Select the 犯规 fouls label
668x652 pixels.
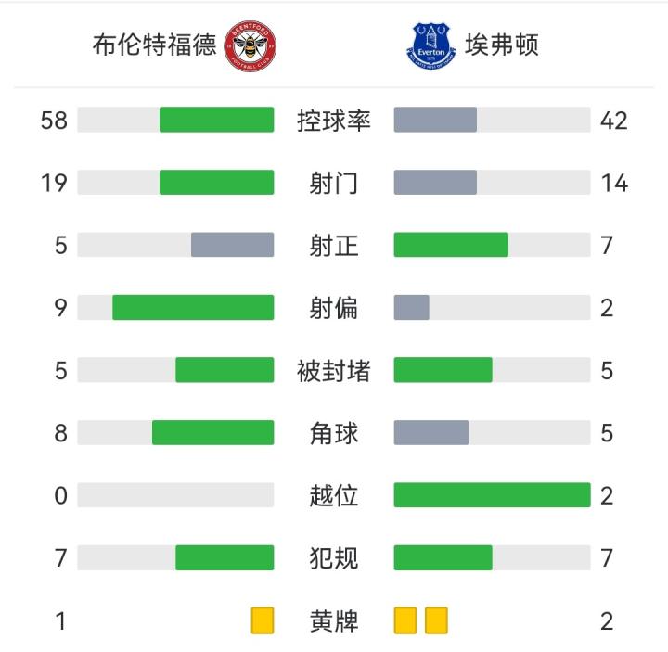[334, 558]
